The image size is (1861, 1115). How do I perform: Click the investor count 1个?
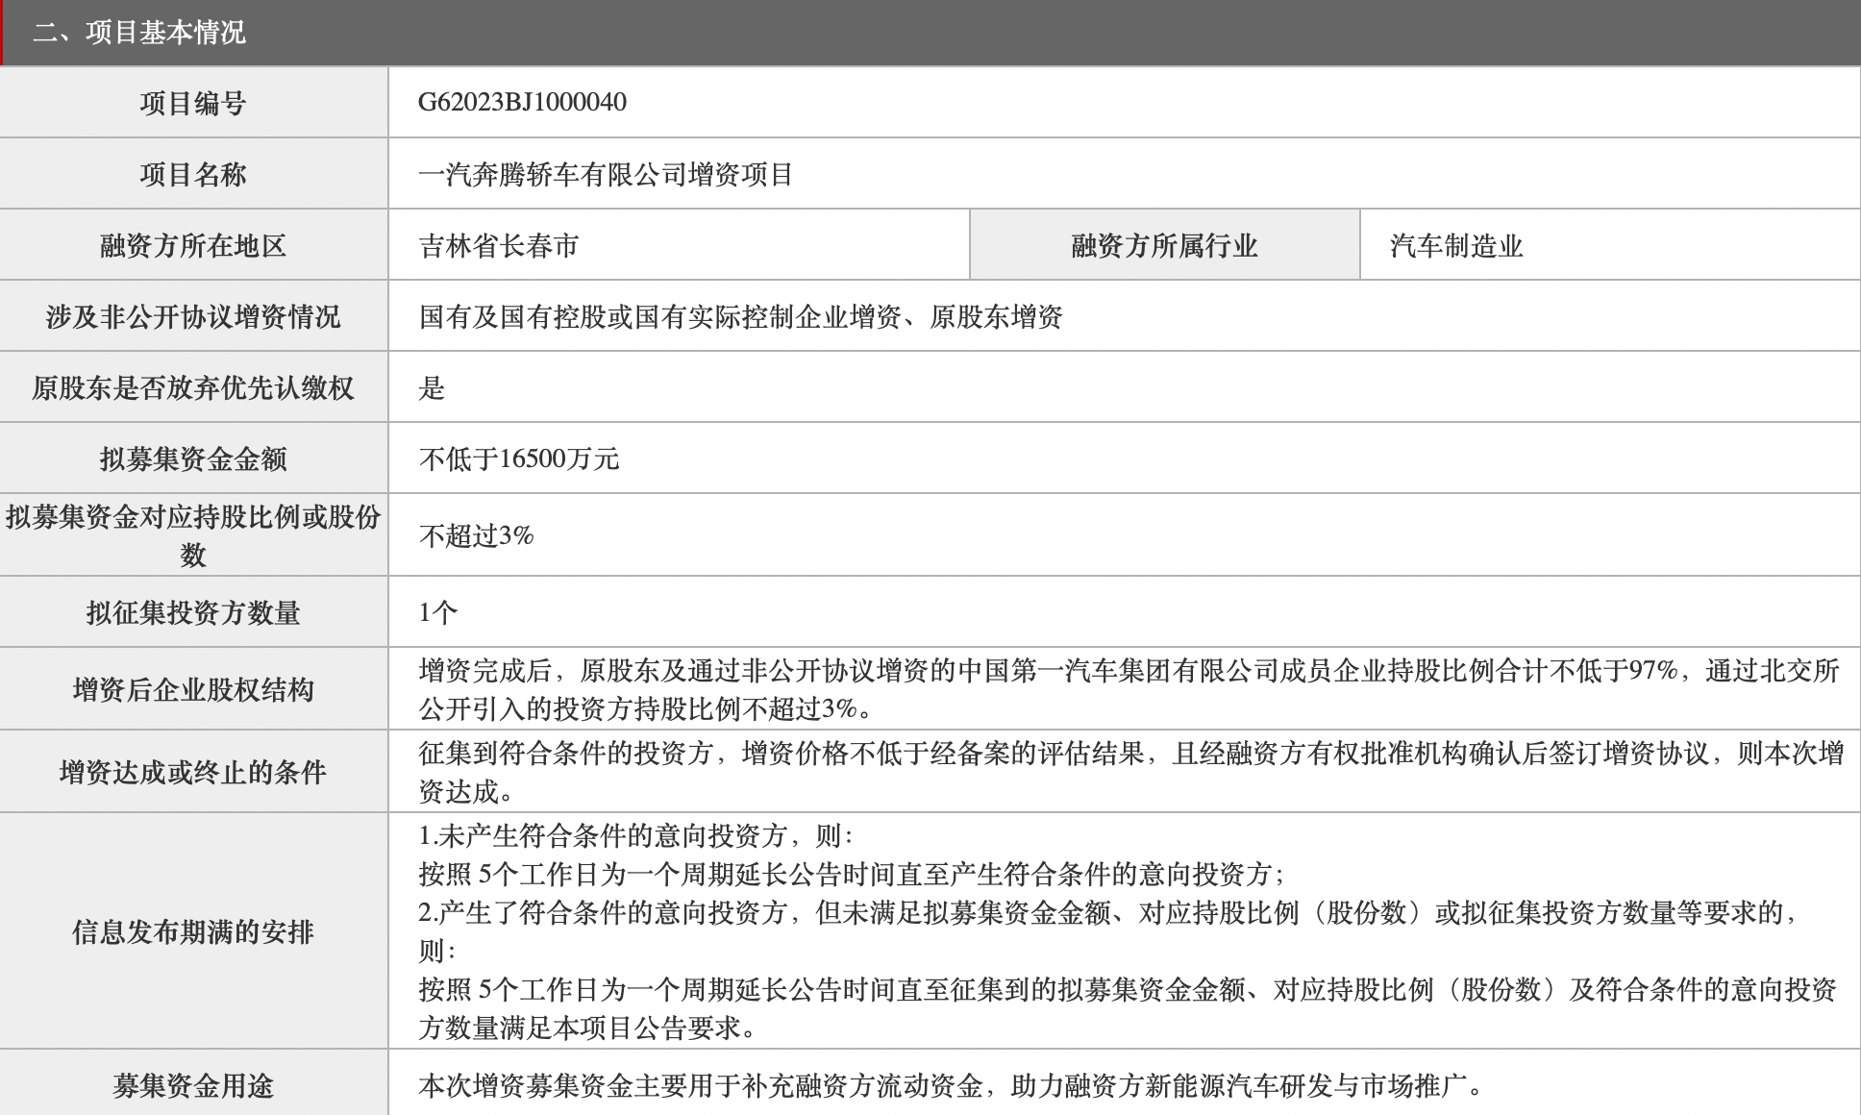(x=437, y=612)
